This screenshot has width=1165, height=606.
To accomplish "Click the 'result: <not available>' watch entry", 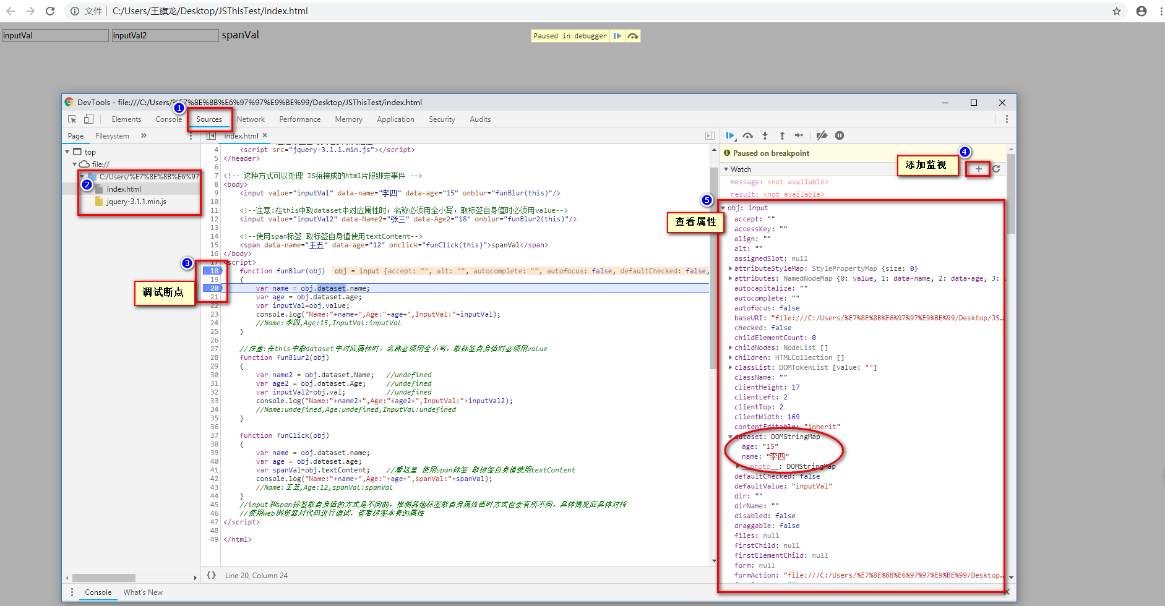I will pyautogui.click(x=777, y=194).
